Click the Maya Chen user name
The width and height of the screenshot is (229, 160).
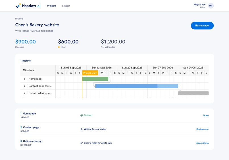[199, 5]
